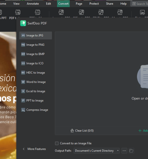Choose Excel to Image option
This screenshot has height=159, width=148.
36,91
